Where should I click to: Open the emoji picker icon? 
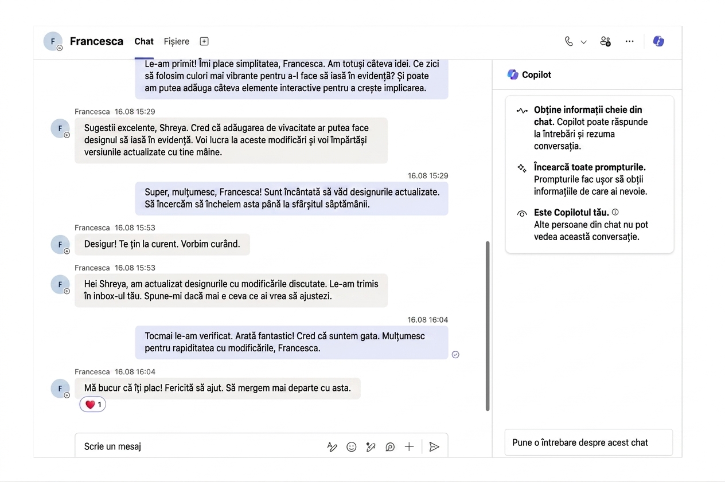tap(352, 447)
